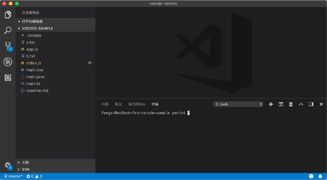Maximize terminal panel with up chevron
Screen dimensions: 327x180
(301, 104)
